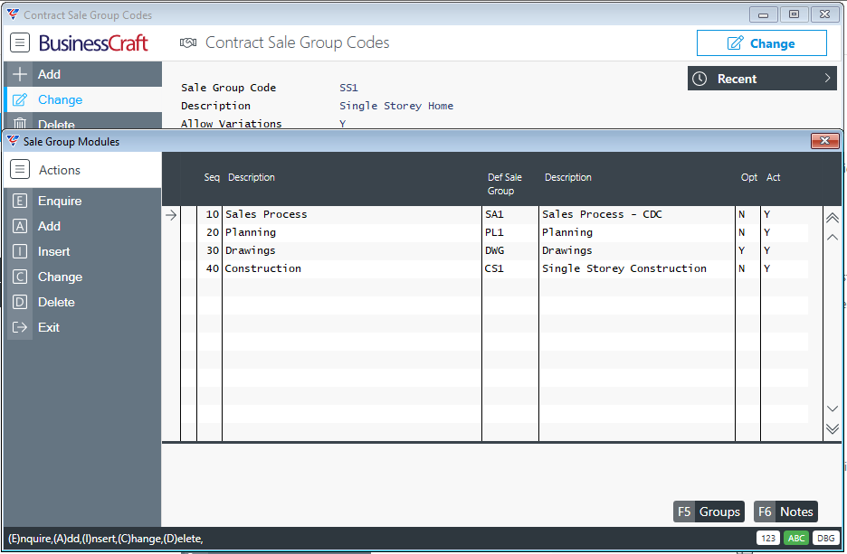Click the ABC status indicator
Screen dimensions: 847x554
click(x=796, y=538)
